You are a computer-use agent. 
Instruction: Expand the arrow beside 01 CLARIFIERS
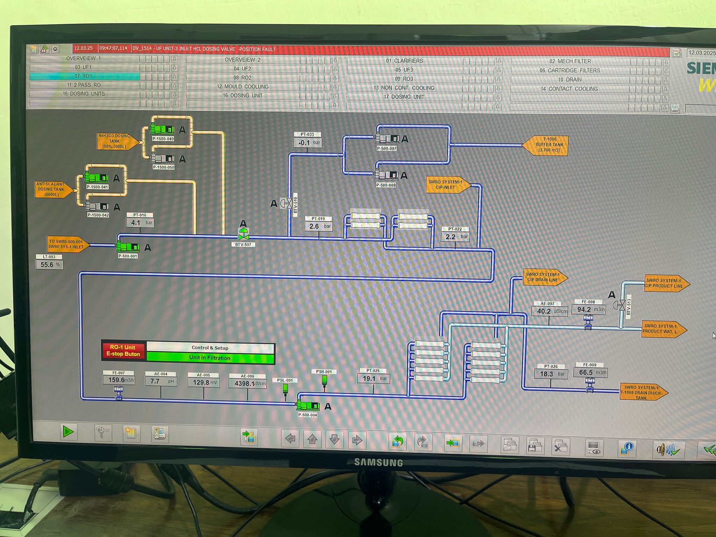point(499,61)
